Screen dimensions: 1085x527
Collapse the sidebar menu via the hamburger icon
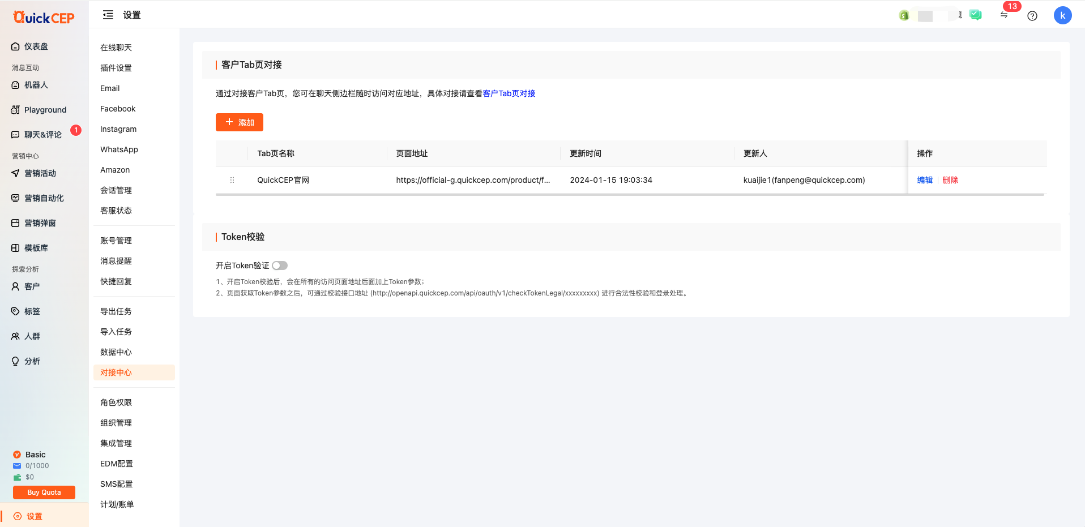coord(108,15)
